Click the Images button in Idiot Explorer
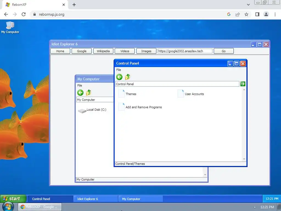 pyautogui.click(x=146, y=51)
